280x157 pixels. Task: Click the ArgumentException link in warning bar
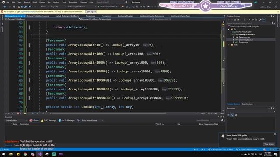coord(28,12)
